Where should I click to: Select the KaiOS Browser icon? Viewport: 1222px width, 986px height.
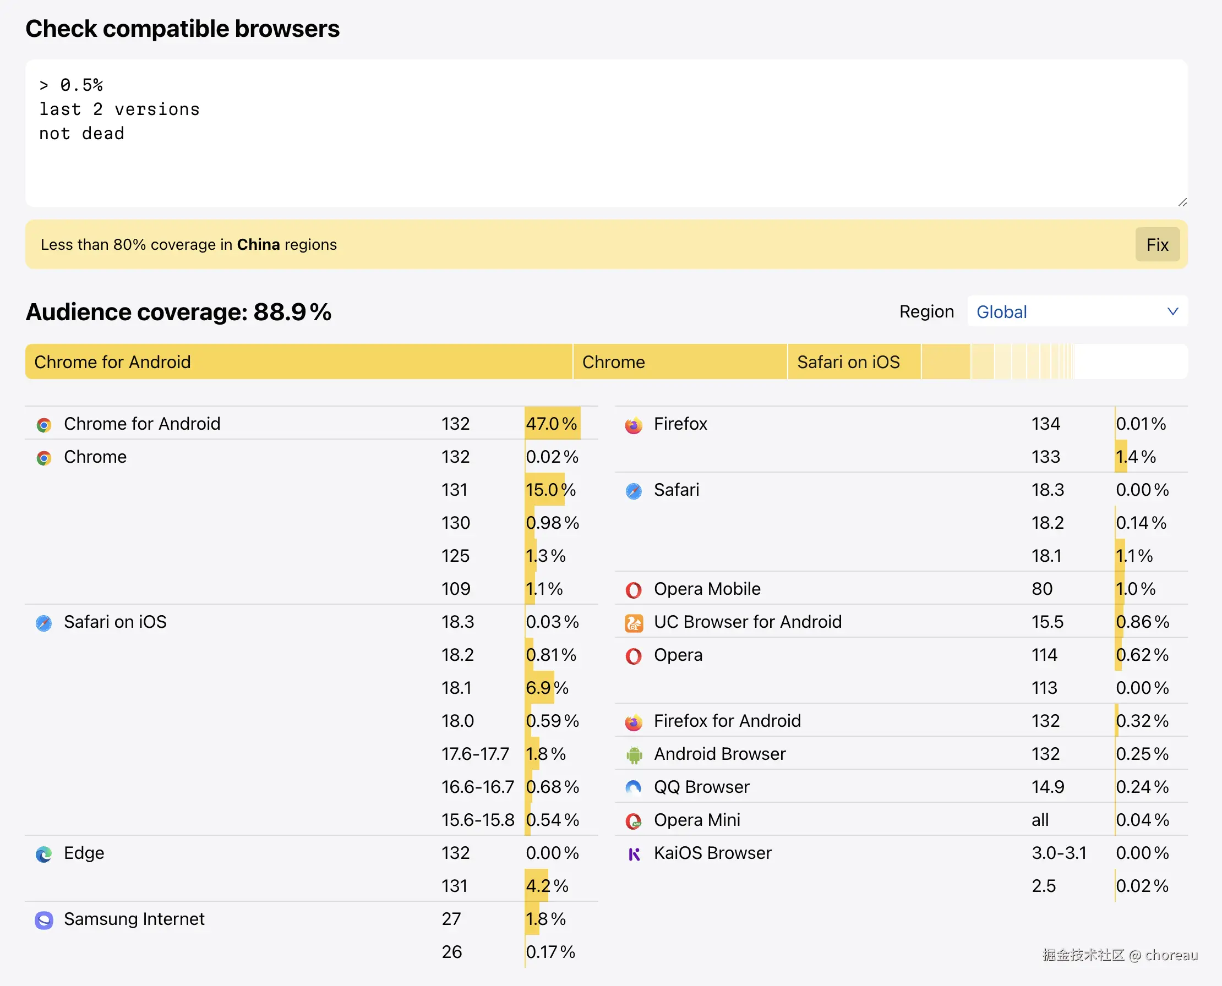tap(634, 853)
